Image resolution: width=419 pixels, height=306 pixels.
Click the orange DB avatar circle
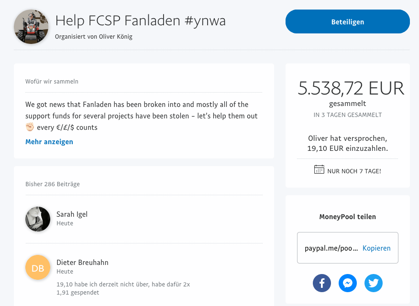point(38,267)
